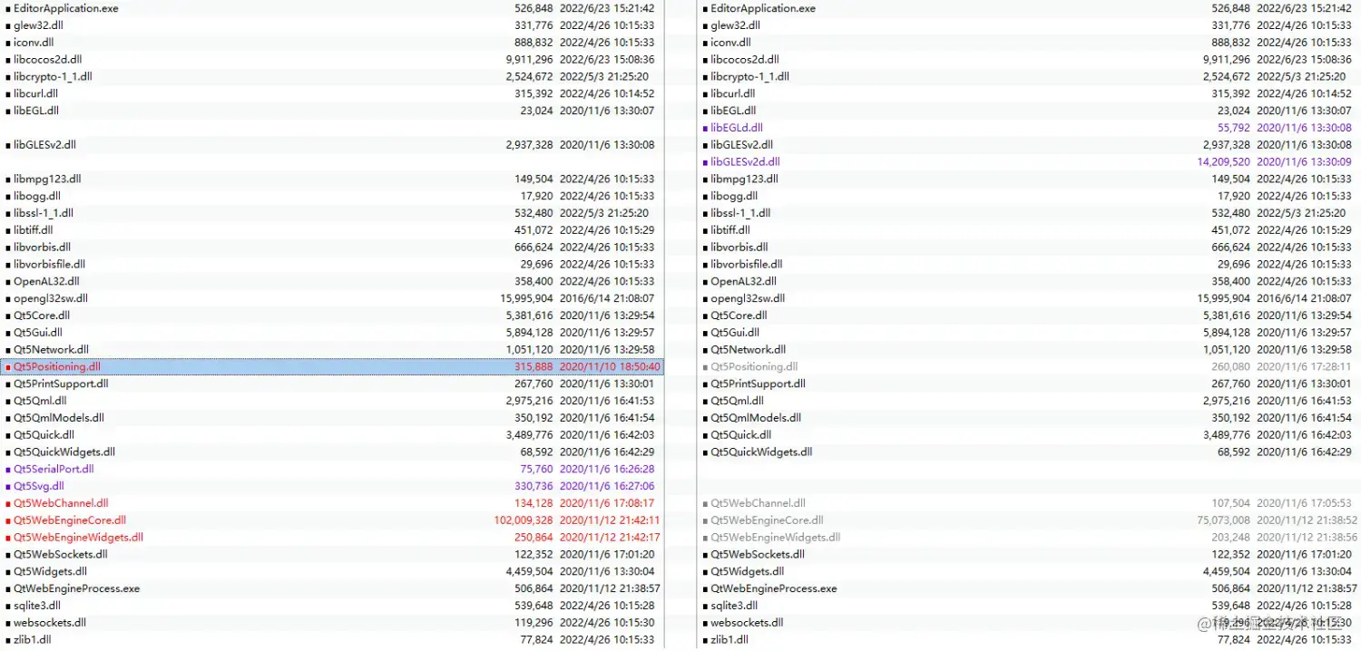
Task: Click the size value 134,128
Action: pos(534,503)
